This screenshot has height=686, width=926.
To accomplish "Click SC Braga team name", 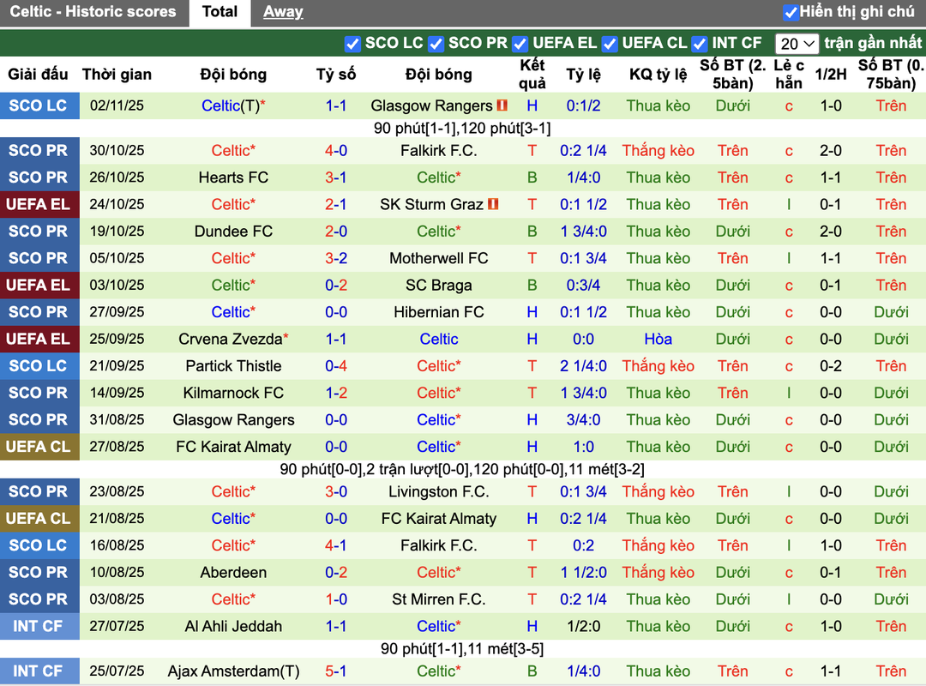I will (x=439, y=286).
